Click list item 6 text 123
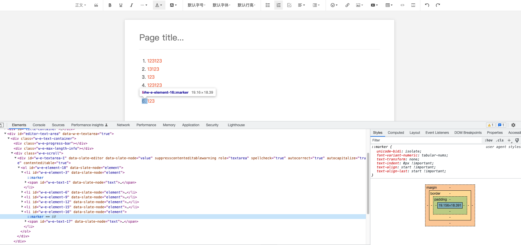 [151, 101]
